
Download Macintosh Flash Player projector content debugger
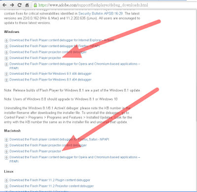click(48, 145)
